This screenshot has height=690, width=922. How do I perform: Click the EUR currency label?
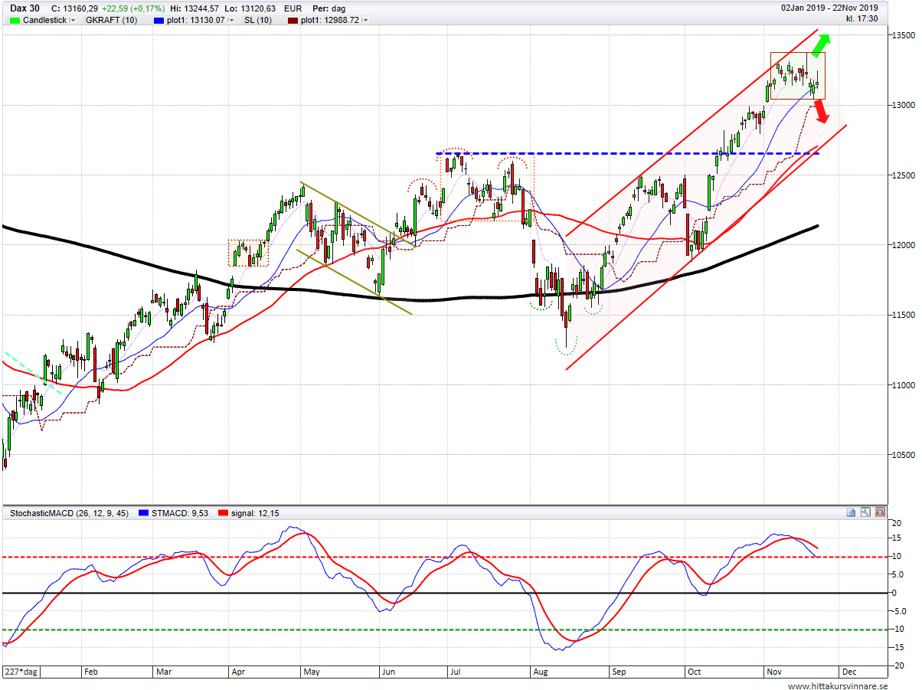292,8
